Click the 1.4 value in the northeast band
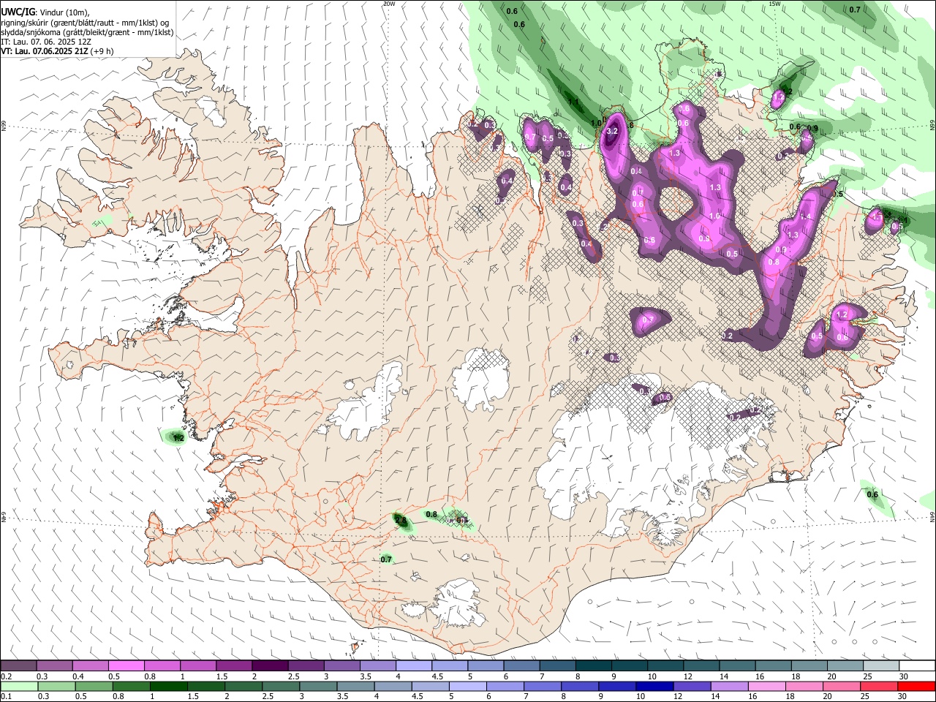 click(x=806, y=216)
